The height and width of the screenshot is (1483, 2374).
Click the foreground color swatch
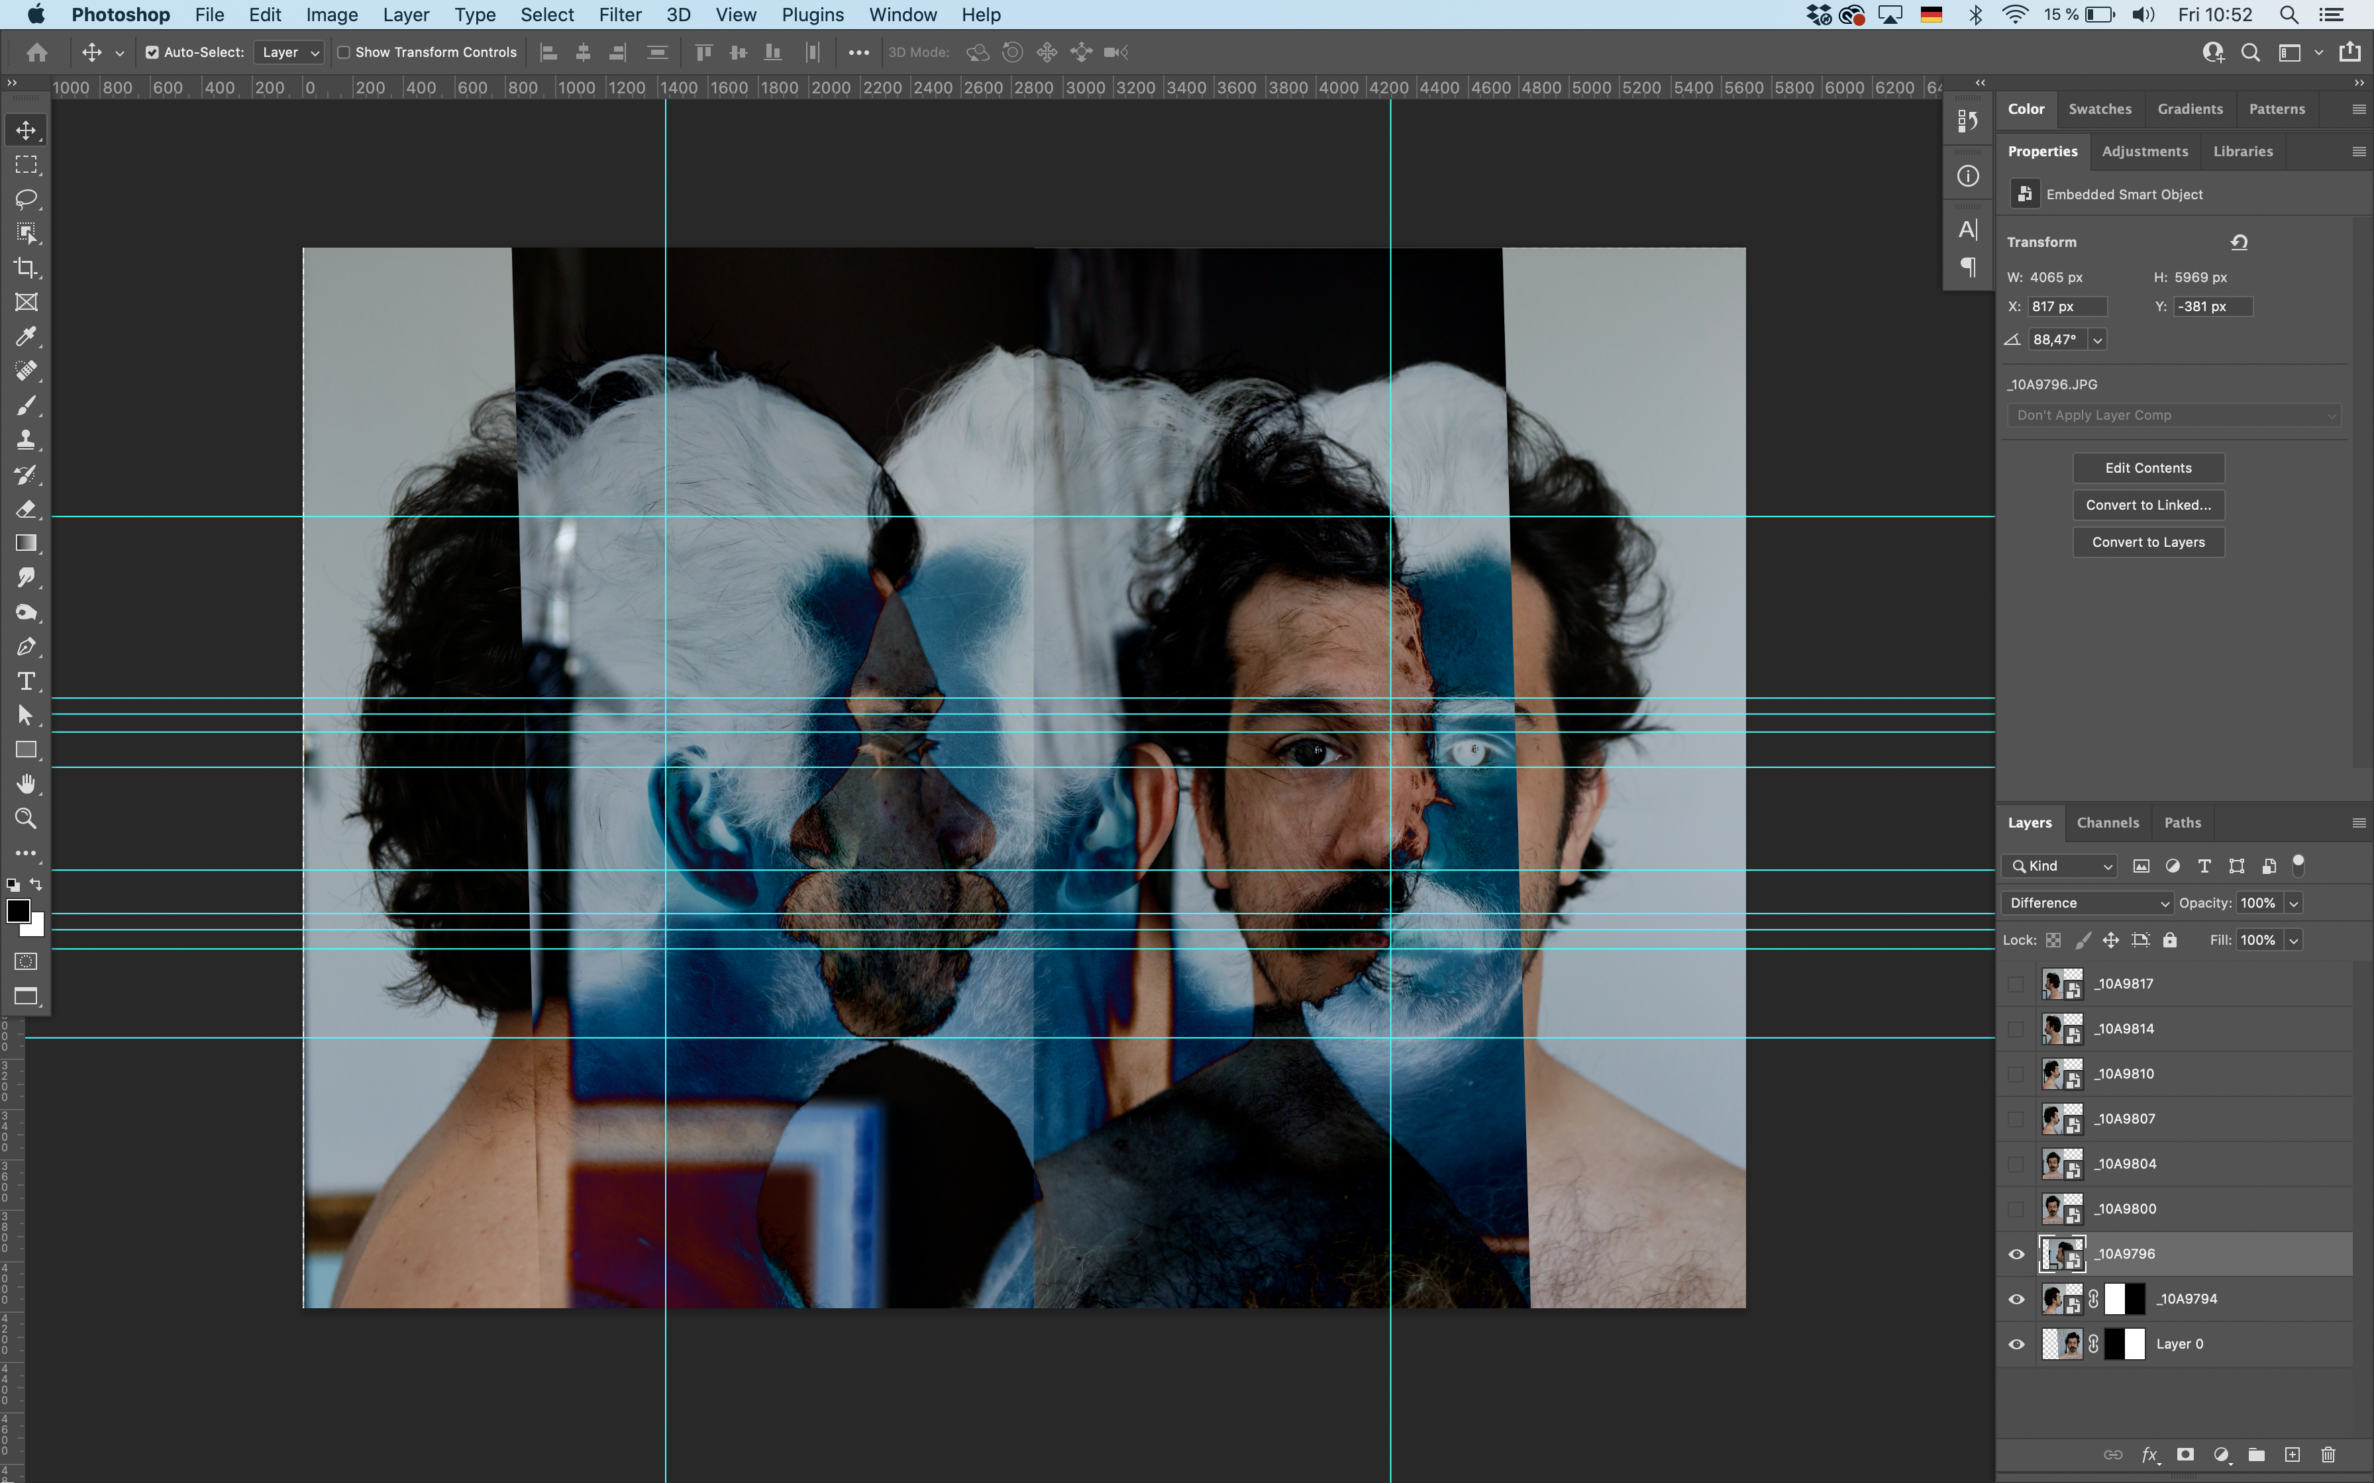(17, 911)
